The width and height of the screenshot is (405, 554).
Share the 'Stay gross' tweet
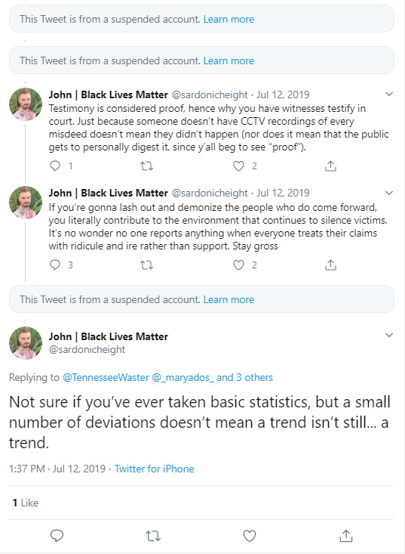coord(330,265)
